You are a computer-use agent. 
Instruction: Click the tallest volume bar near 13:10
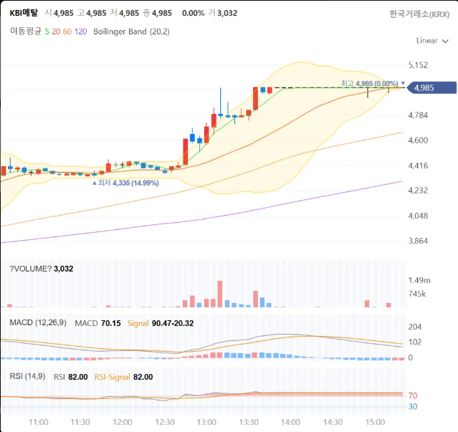pyautogui.click(x=220, y=294)
